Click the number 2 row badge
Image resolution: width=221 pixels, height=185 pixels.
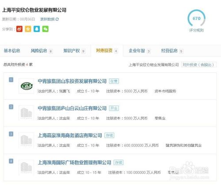pos(11,107)
